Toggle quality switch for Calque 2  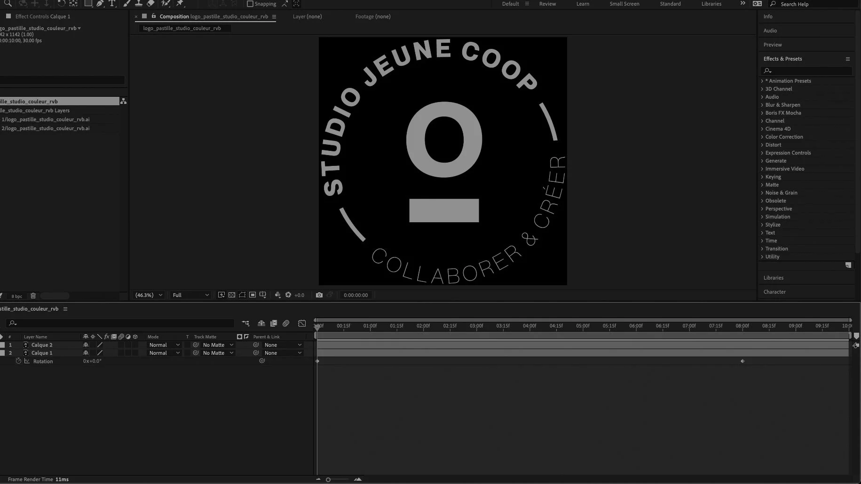pyautogui.click(x=100, y=345)
